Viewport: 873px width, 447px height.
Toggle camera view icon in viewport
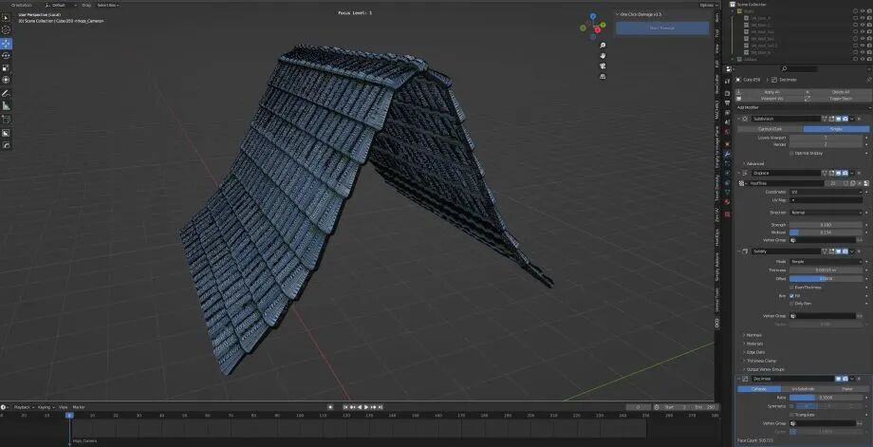coord(603,66)
